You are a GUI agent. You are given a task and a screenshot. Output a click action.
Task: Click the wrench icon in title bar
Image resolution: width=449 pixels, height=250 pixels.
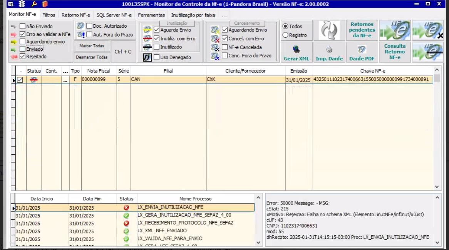(34, 4)
